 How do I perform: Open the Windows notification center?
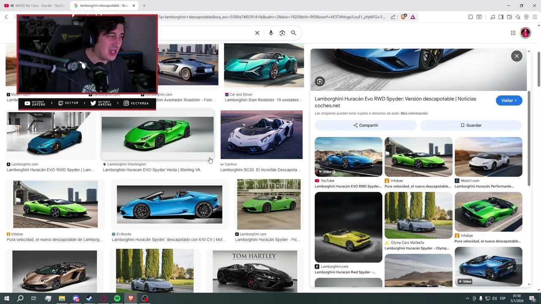tap(533, 299)
